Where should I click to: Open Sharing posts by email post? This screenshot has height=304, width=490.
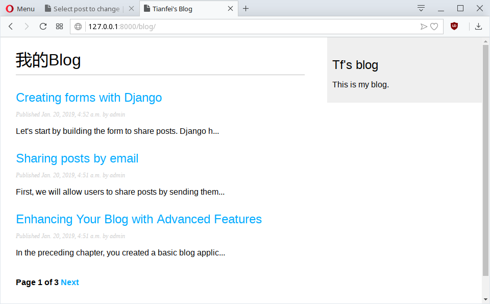77,158
